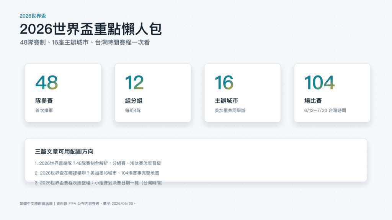Click the '隊參賽' label
392x220 pixels.
pos(44,101)
